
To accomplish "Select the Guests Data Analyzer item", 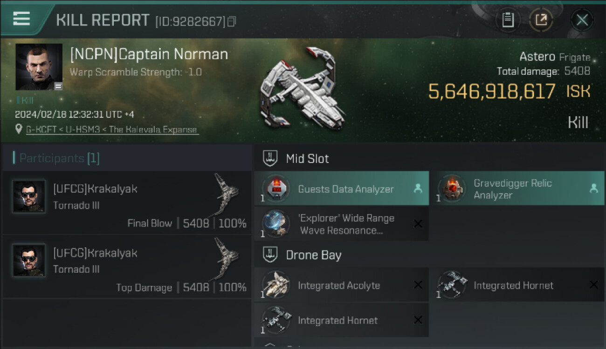I will [341, 189].
